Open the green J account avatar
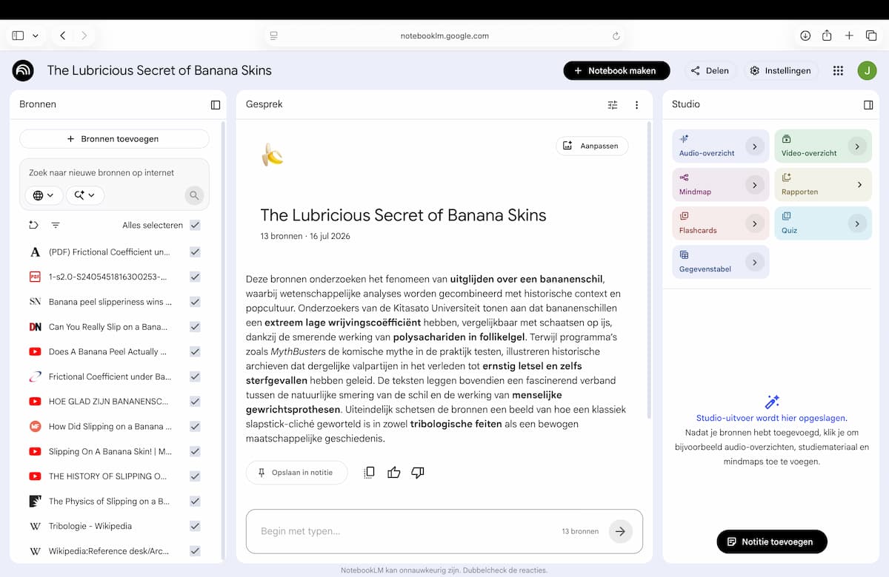889x577 pixels. [867, 70]
